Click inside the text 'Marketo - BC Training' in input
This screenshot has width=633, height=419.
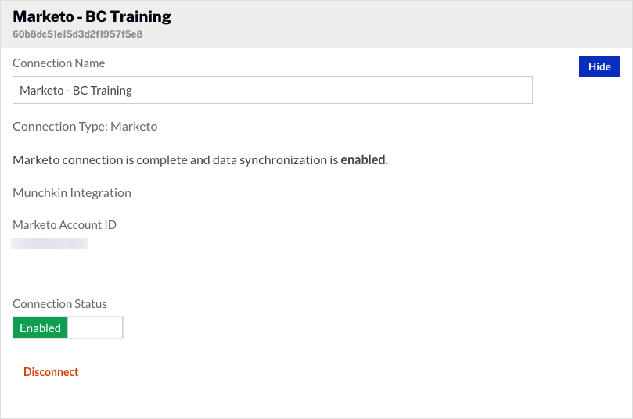coord(76,90)
